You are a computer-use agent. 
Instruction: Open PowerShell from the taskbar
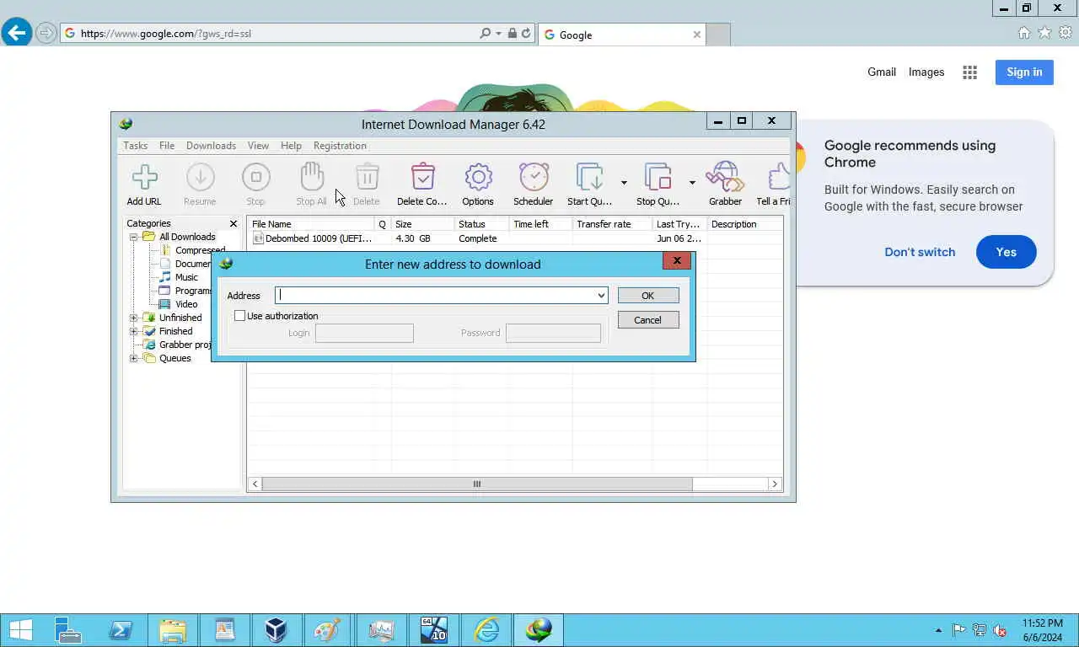coord(121,630)
